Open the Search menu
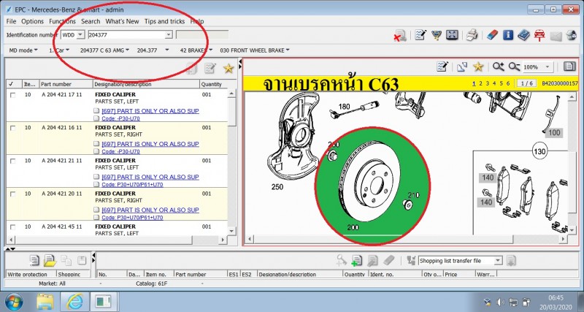Viewport: 584px width, 312px height. click(x=91, y=21)
